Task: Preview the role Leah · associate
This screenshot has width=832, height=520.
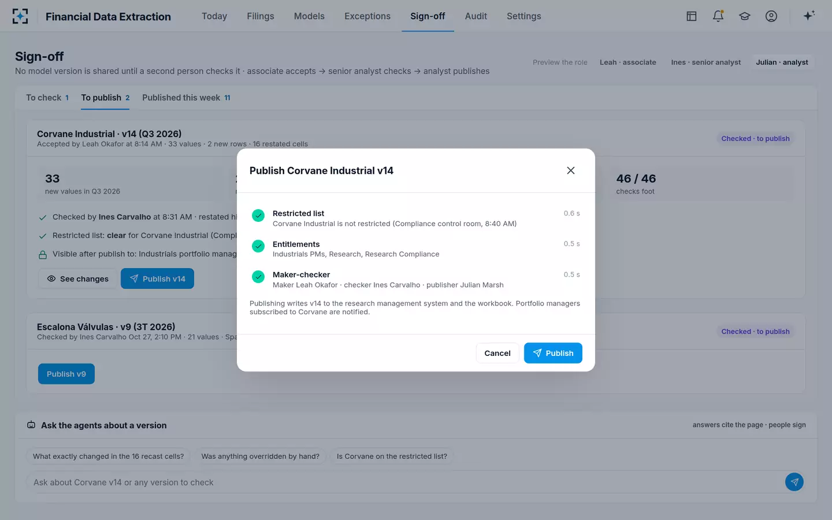Action: coord(628,62)
